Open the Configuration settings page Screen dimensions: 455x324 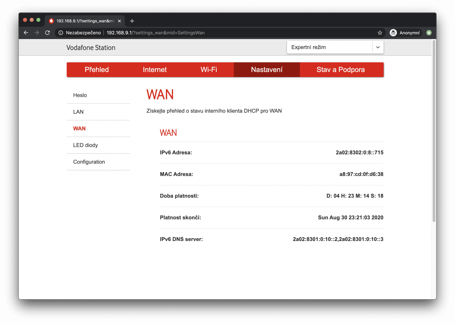point(89,162)
